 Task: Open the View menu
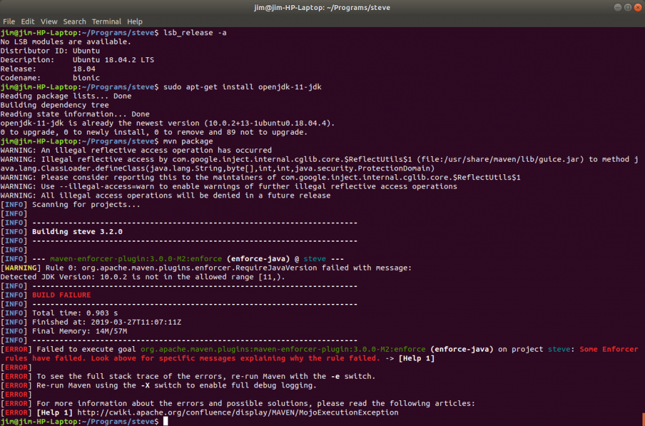[x=49, y=21]
